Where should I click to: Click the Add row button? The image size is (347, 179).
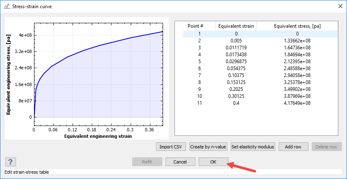[x=293, y=147]
